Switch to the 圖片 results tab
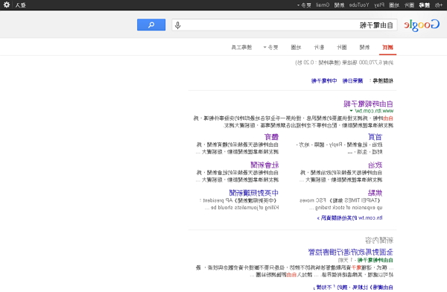 342,48
